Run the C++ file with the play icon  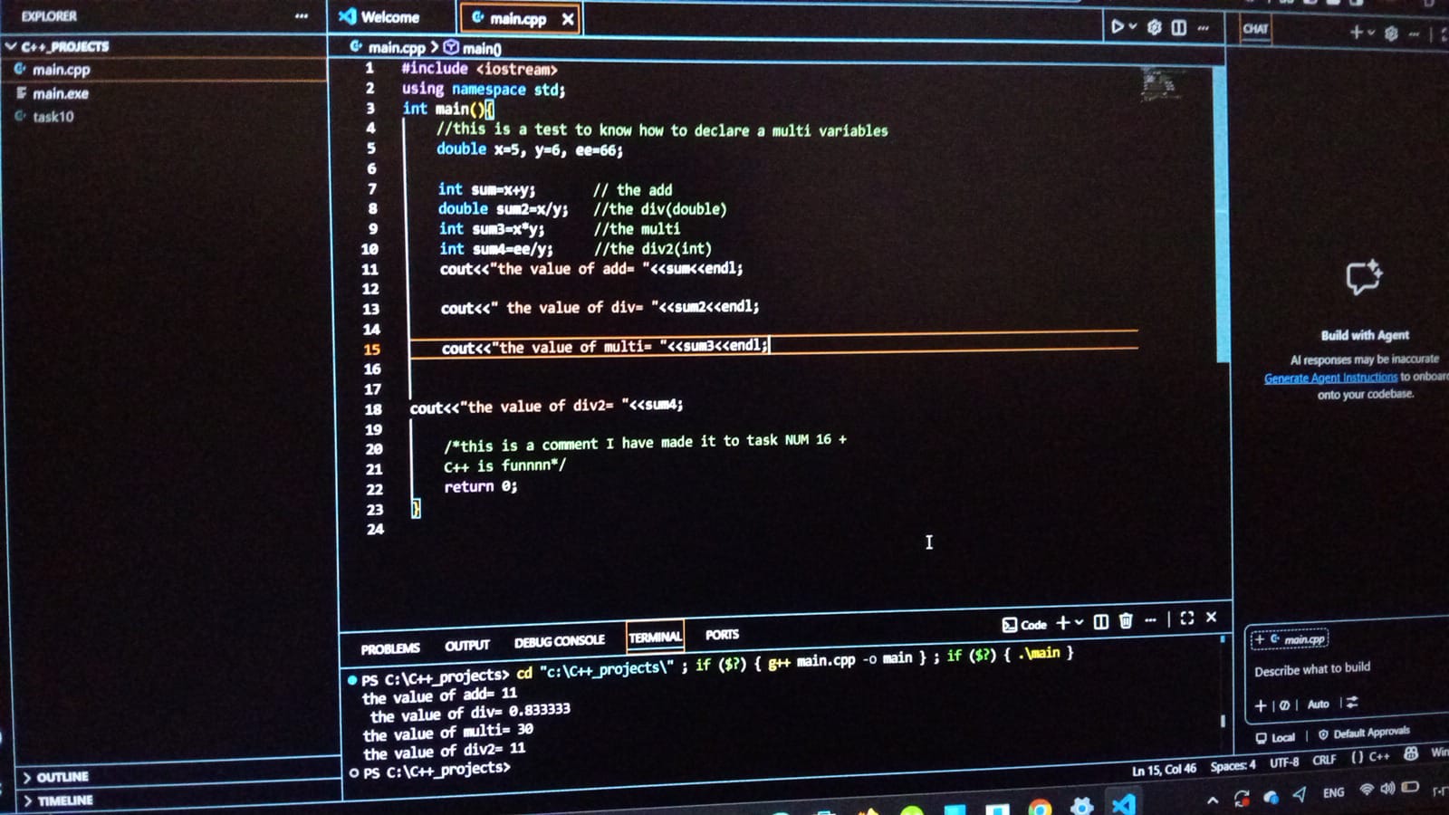point(1118,26)
